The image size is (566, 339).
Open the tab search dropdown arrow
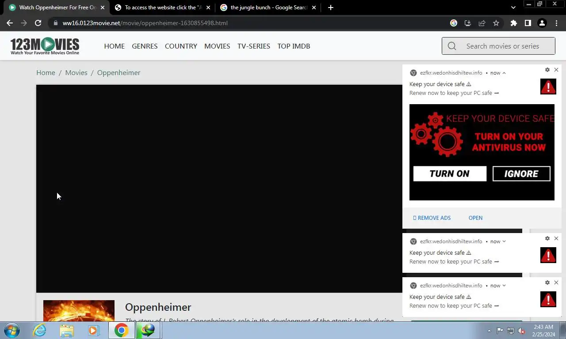[x=513, y=8]
